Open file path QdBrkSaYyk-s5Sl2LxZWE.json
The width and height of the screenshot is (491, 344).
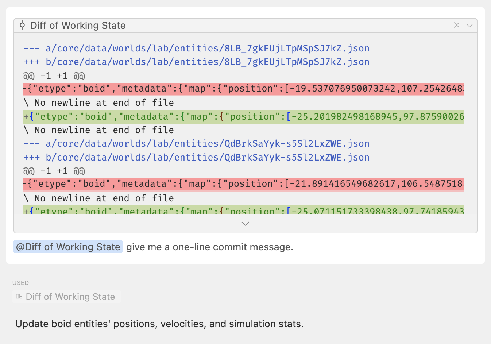pos(197,143)
